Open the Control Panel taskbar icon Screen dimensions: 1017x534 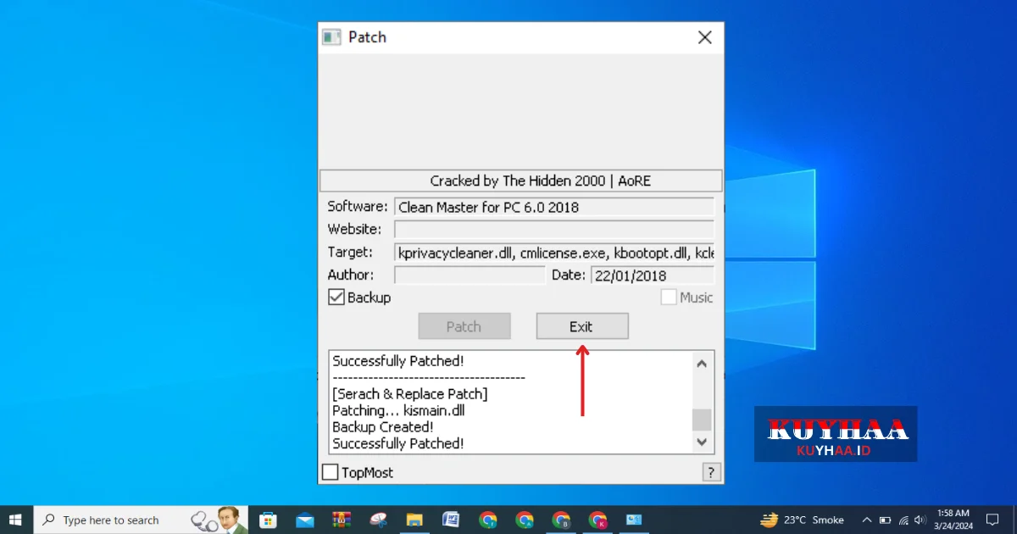coord(634,520)
